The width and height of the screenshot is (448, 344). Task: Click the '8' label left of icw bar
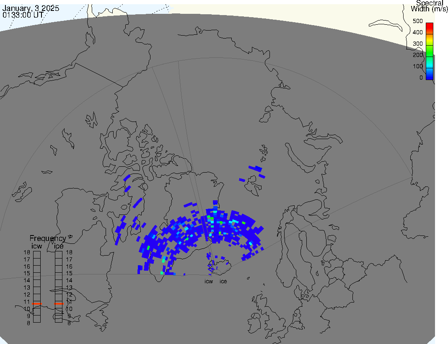pyautogui.click(x=28, y=323)
